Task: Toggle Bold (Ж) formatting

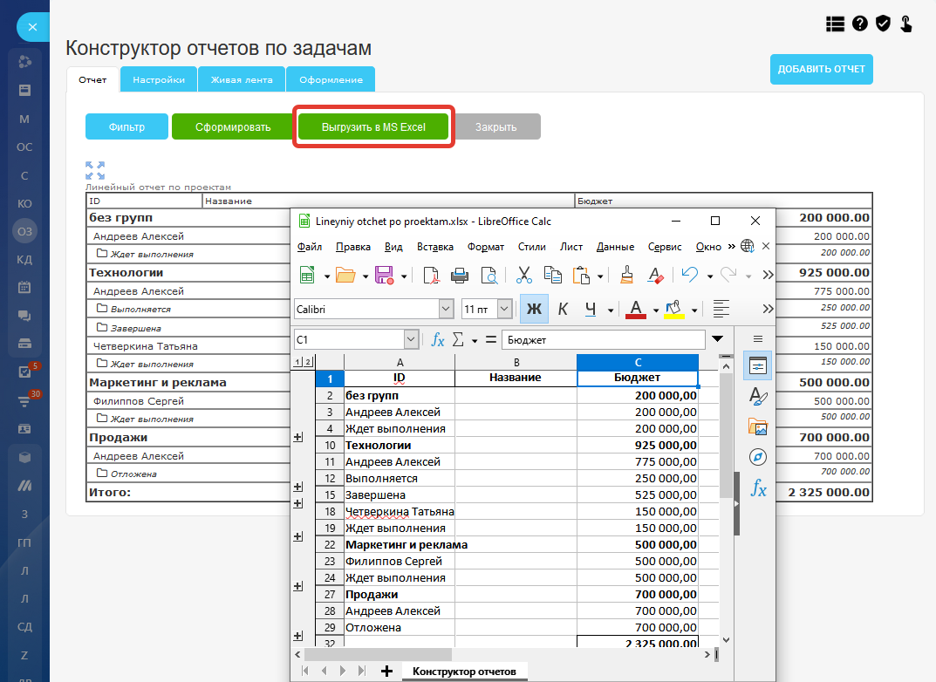Action: pyautogui.click(x=533, y=309)
